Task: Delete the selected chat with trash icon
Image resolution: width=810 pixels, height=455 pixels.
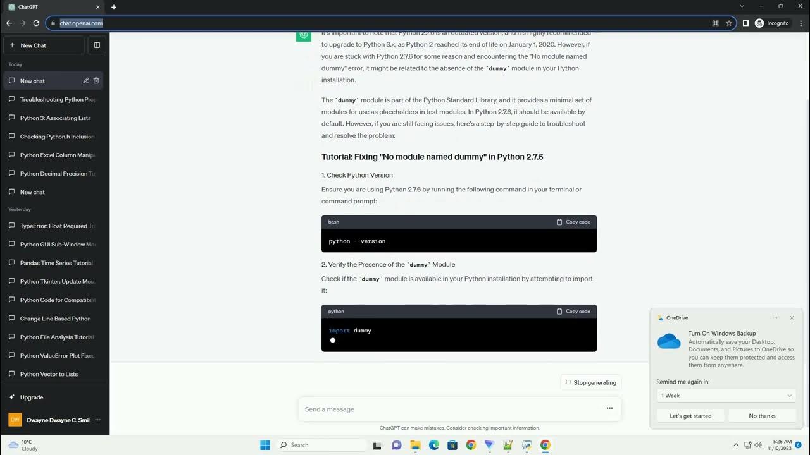Action: [x=96, y=81]
